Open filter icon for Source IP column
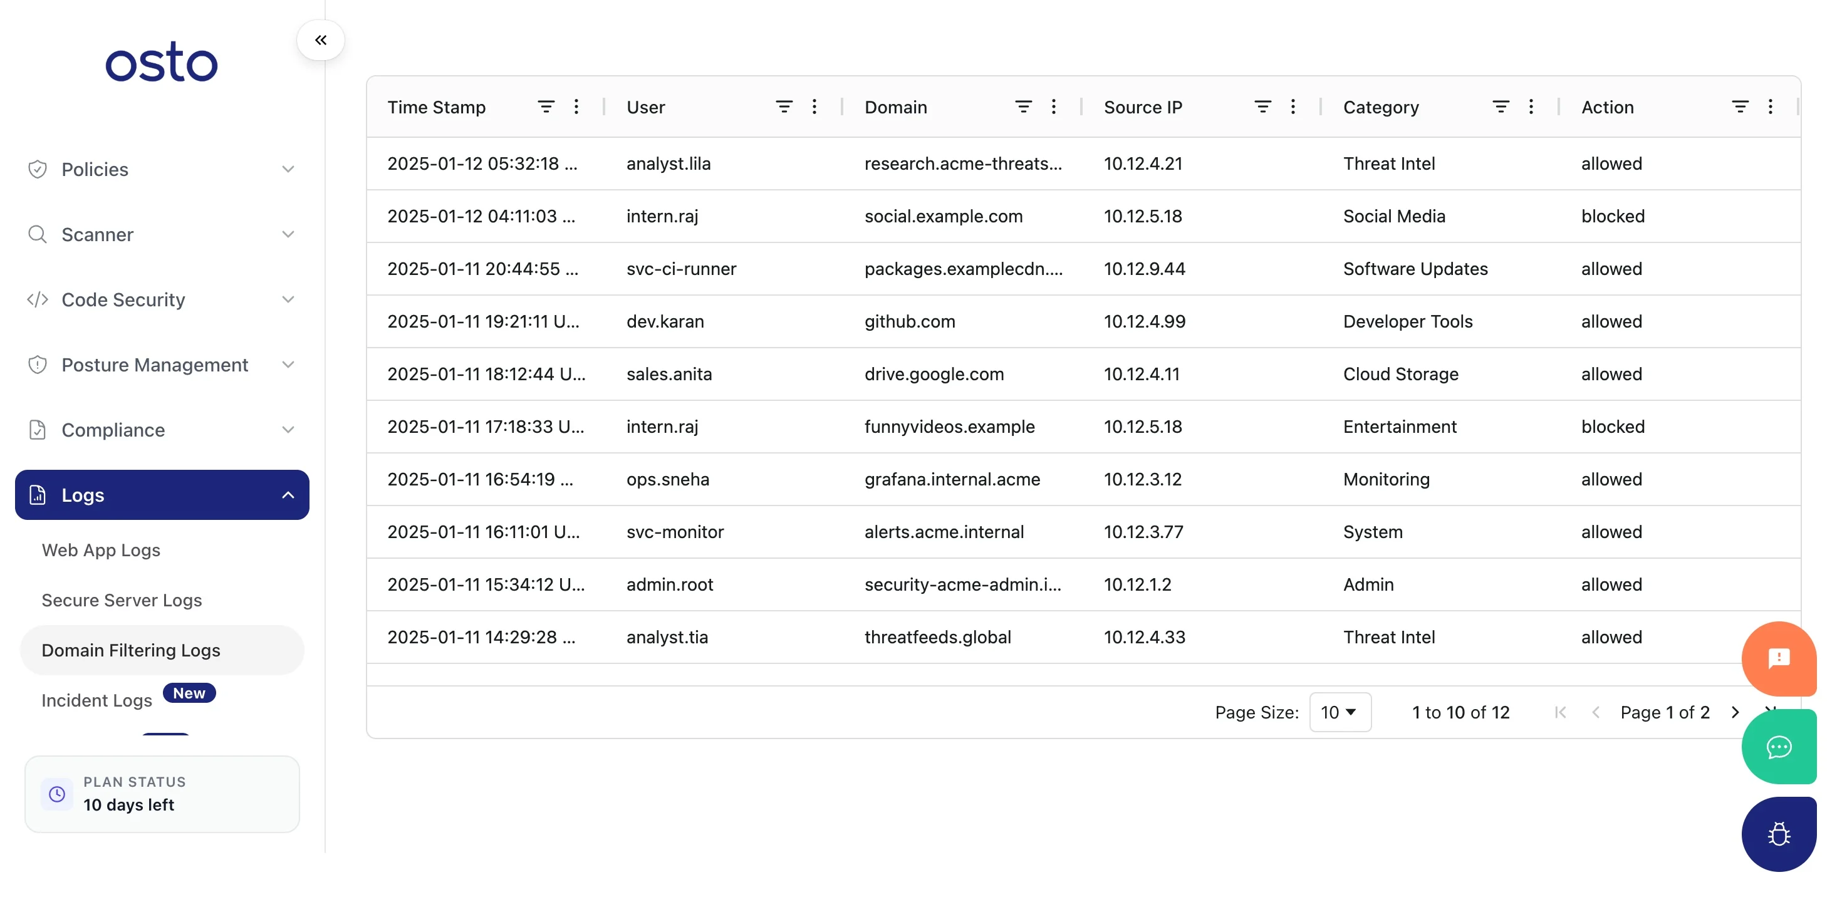 pos(1263,106)
